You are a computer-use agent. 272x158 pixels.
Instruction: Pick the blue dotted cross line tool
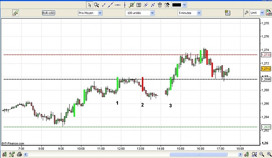coord(153,5)
